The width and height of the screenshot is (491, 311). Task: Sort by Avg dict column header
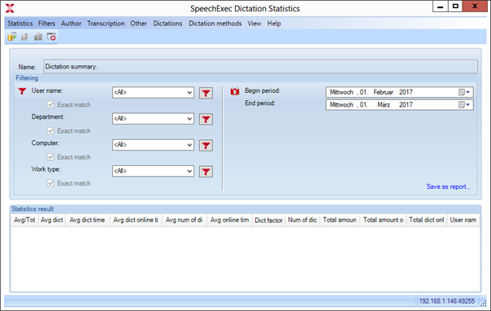pyautogui.click(x=52, y=220)
